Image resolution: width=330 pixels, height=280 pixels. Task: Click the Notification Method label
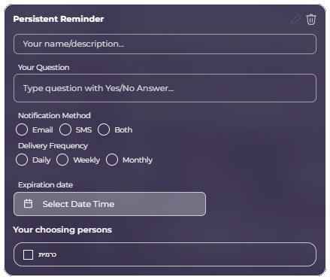click(x=54, y=115)
